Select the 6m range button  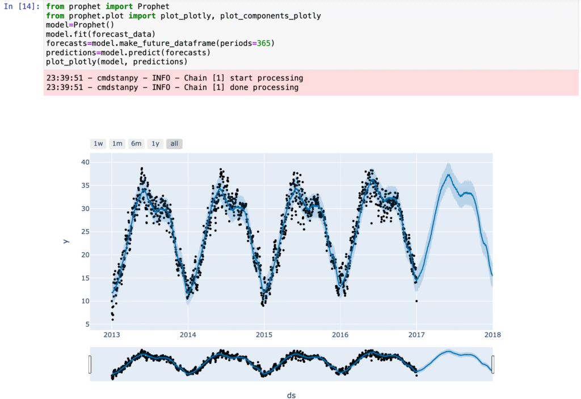coord(136,143)
